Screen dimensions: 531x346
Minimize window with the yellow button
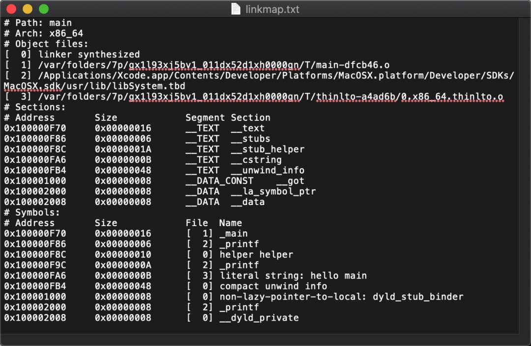pos(28,9)
